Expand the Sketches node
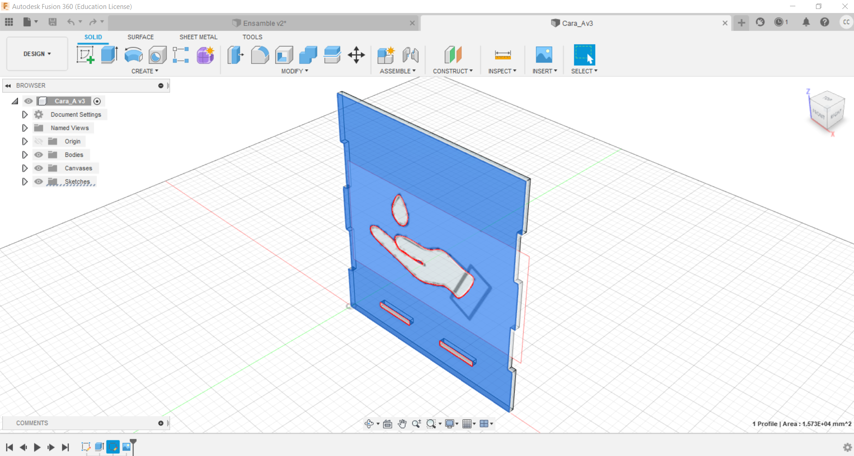This screenshot has width=854, height=456. tap(25, 182)
